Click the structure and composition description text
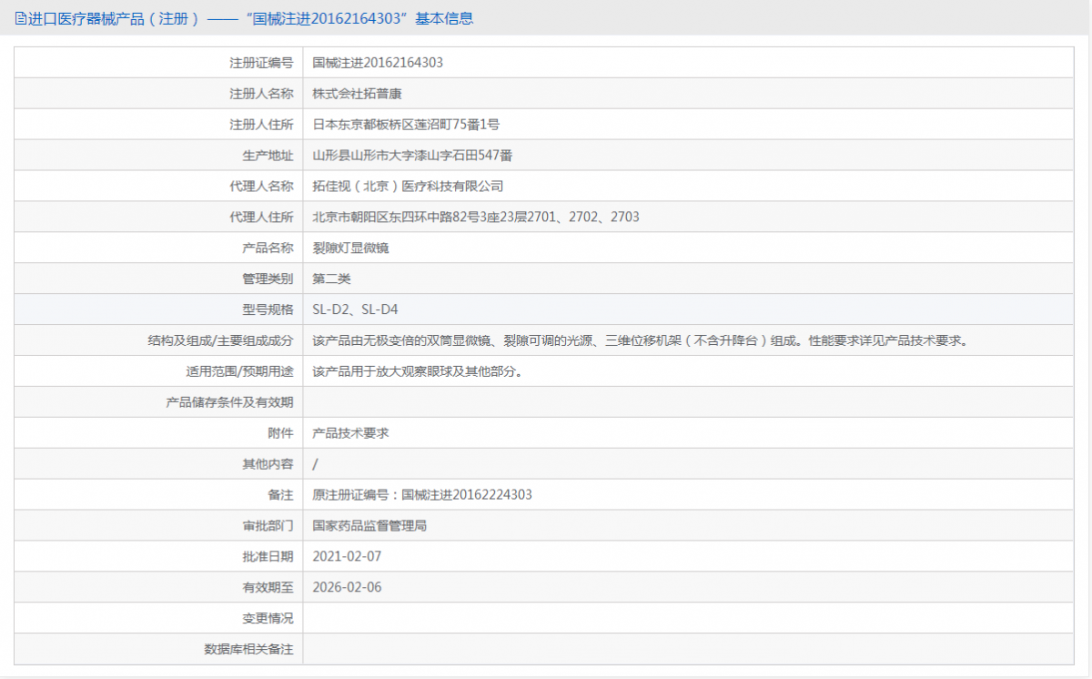1092x679 pixels. tap(639, 340)
